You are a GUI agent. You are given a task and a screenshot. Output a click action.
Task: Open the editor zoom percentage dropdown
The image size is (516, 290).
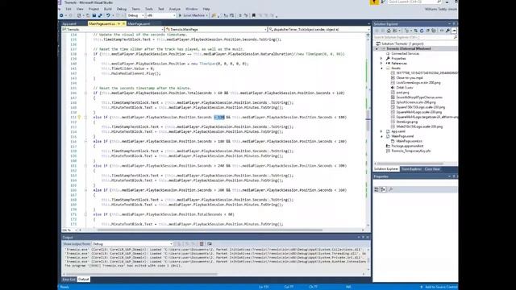click(x=70, y=230)
